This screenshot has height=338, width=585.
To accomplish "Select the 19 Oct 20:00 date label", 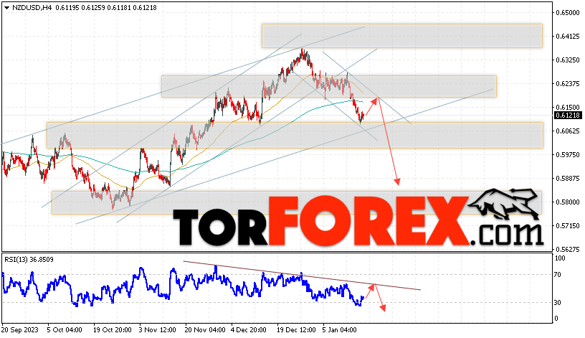I will (x=113, y=330).
